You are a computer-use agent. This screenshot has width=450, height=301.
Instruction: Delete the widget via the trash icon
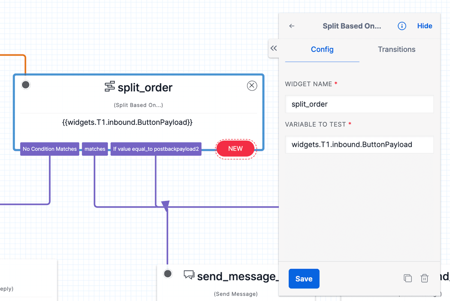[424, 278]
